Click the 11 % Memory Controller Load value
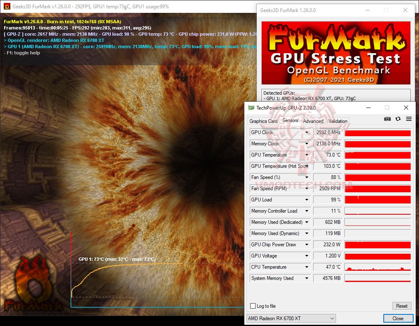This screenshot has height=326, width=419. point(327,211)
